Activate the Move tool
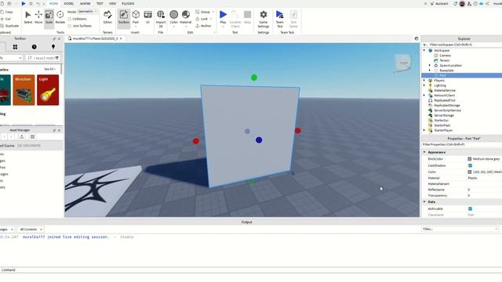 38,17
